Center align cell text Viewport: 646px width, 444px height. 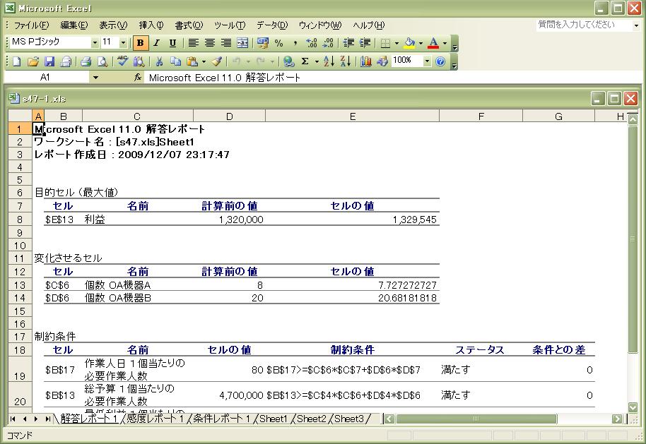coord(210,43)
